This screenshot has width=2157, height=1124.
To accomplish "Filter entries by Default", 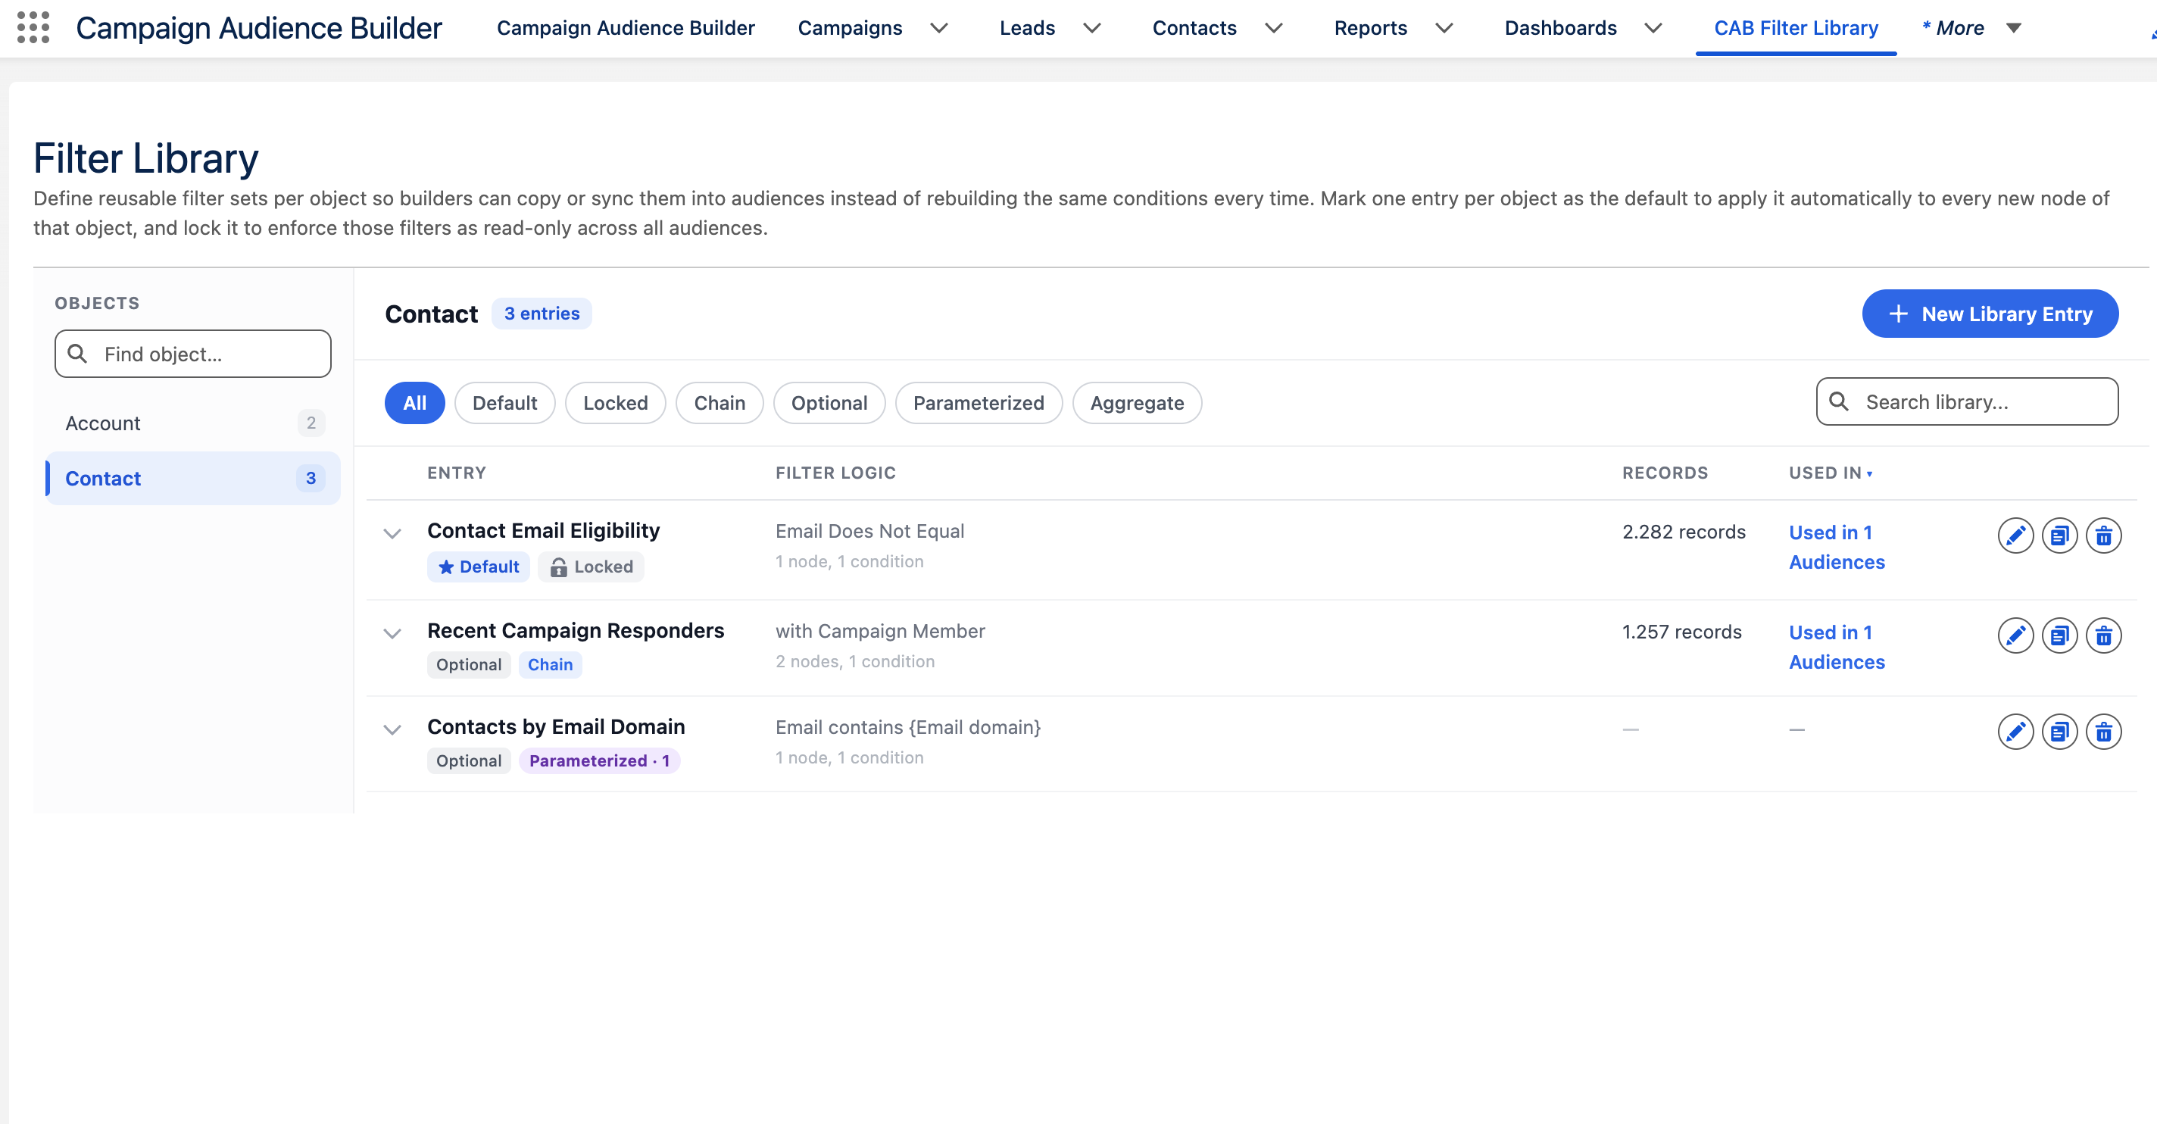I will 504,403.
